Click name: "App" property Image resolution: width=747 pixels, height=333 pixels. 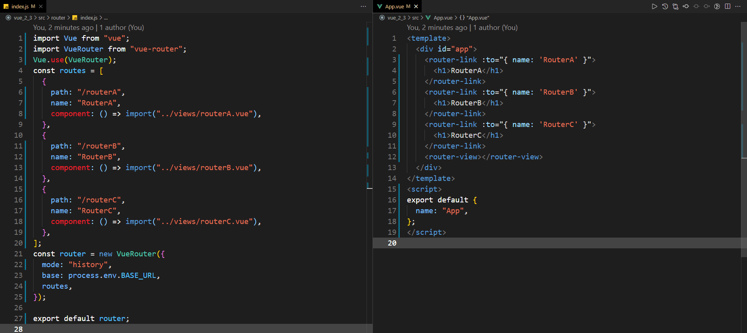coord(441,211)
